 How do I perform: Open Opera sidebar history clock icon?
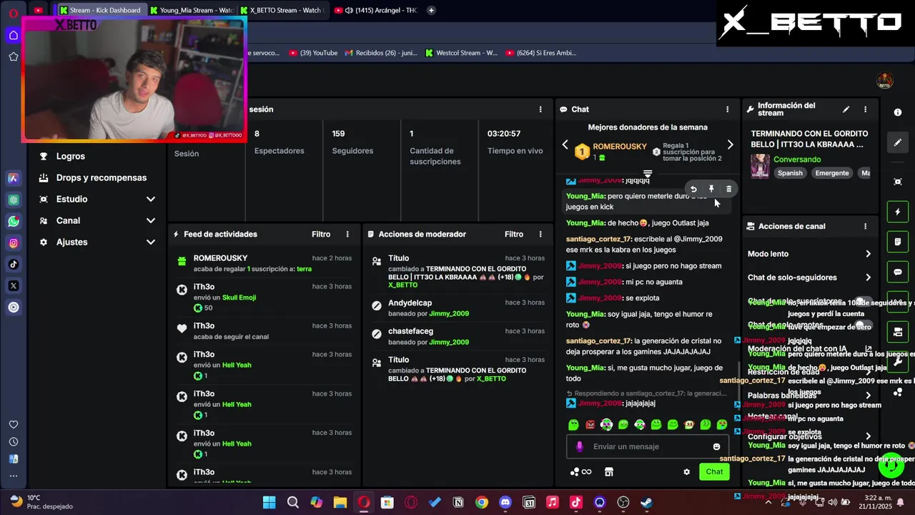click(x=14, y=442)
